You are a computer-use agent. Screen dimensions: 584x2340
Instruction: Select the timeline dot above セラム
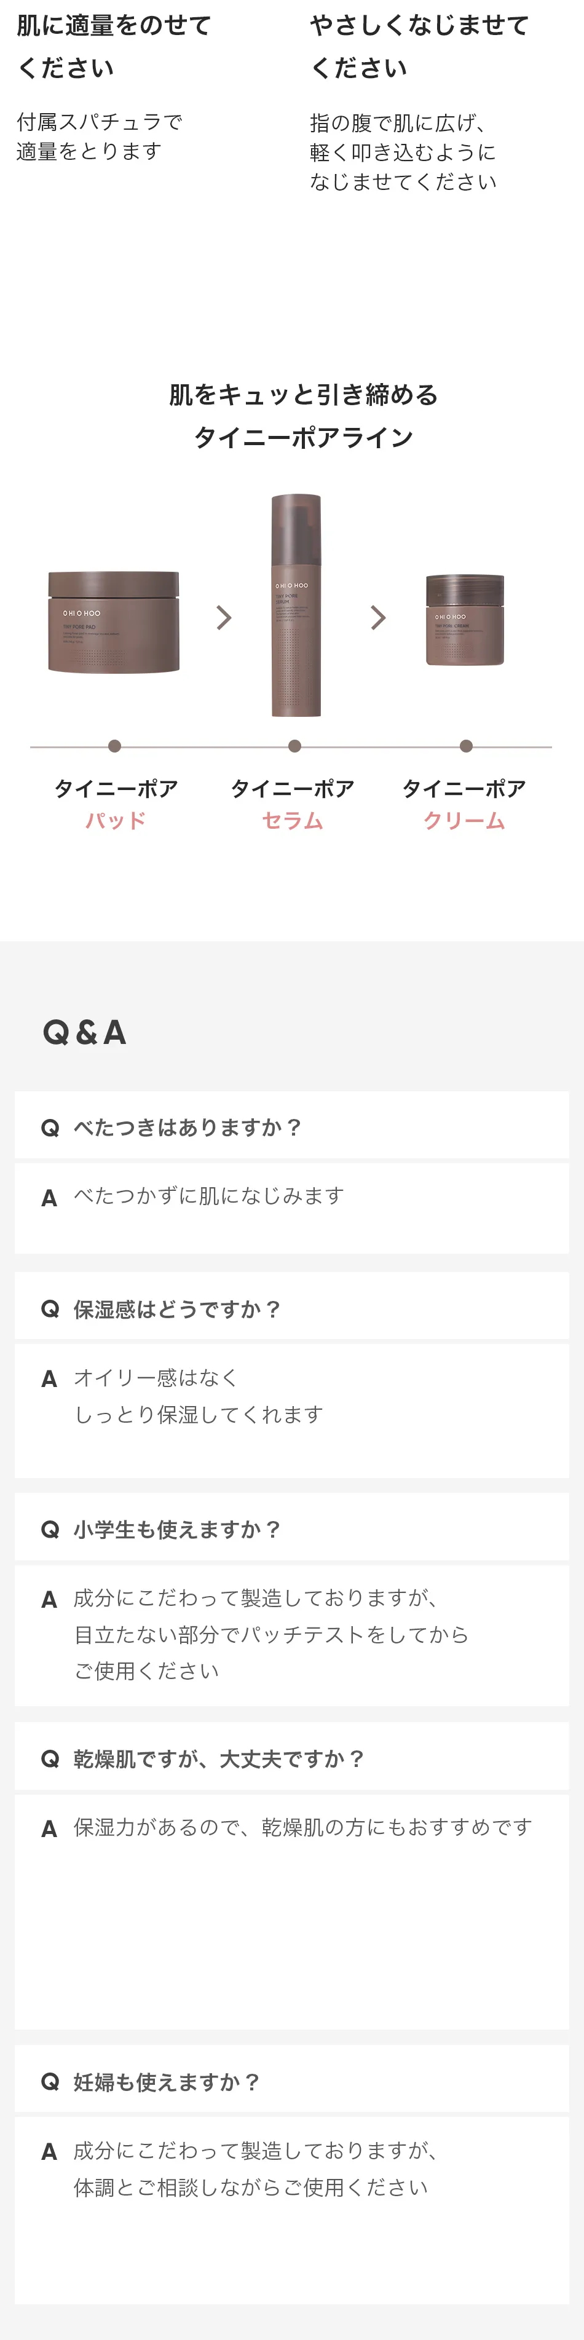pos(294,746)
